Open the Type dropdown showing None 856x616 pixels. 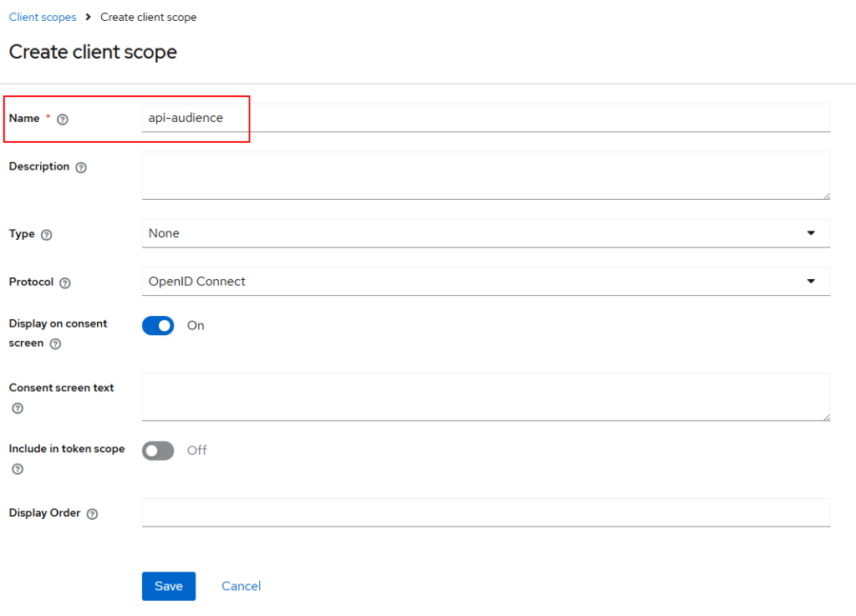[x=486, y=233]
